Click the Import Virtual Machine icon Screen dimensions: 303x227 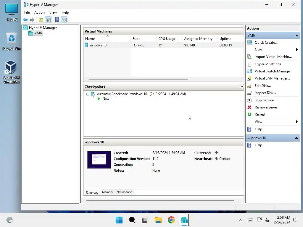tap(249, 57)
